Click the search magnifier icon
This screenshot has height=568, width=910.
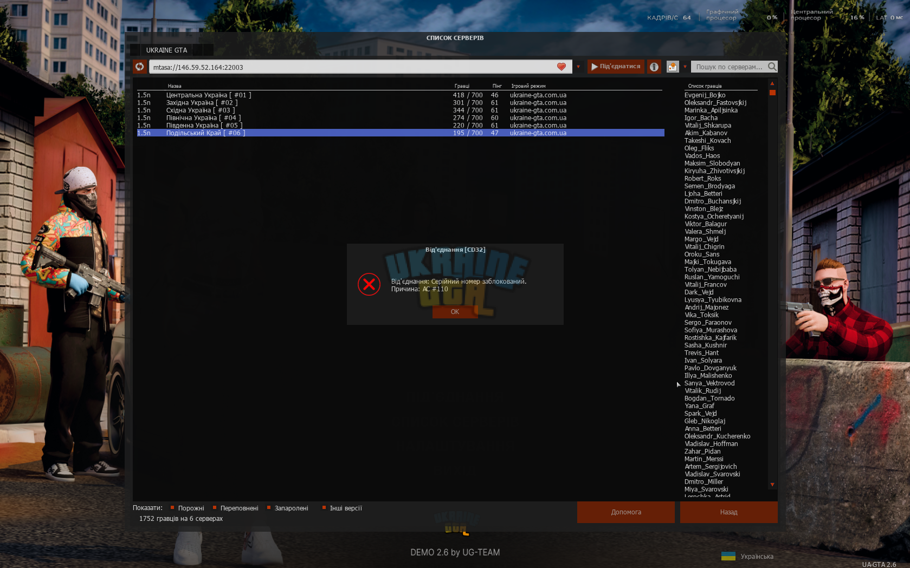click(772, 67)
